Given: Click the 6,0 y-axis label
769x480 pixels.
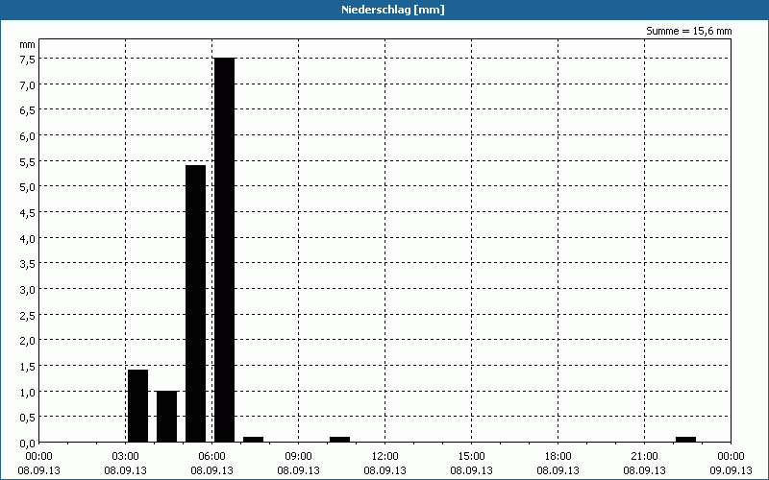Looking at the screenshot, I should [x=27, y=136].
